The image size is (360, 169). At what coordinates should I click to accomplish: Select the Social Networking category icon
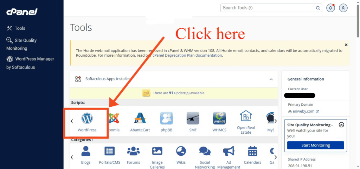tap(205, 151)
